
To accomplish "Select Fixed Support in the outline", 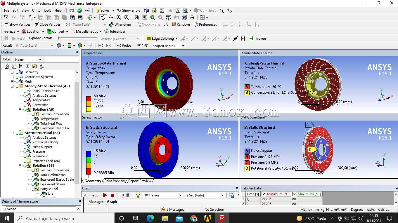I will click(x=42, y=147).
